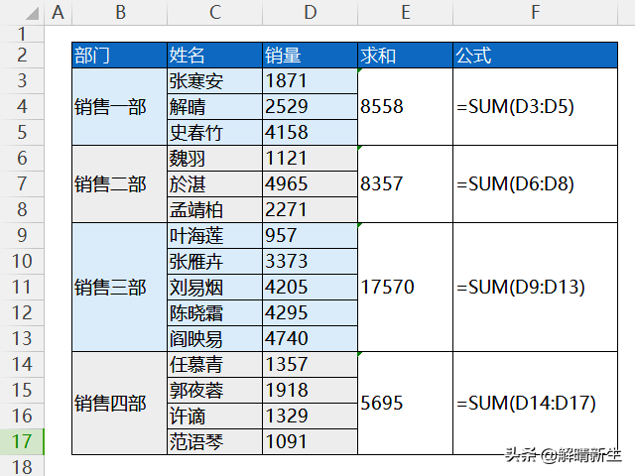
Task: Select row 10 header
Action: [22, 262]
